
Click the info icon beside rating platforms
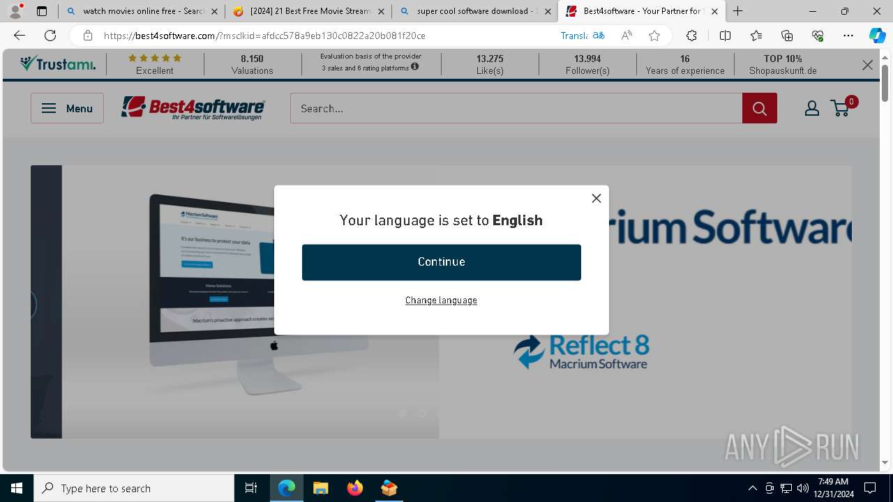[x=414, y=67]
